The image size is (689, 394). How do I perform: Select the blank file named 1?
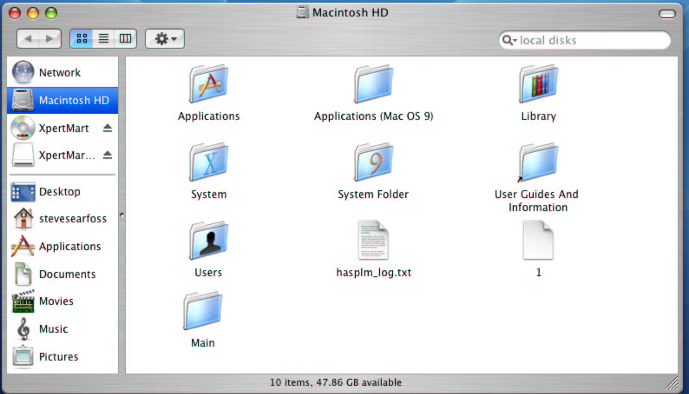pos(538,240)
